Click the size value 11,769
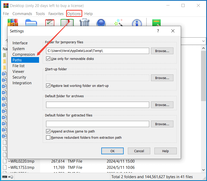Image resolution: width=207 pixels, height=181 pixels. coord(59,168)
